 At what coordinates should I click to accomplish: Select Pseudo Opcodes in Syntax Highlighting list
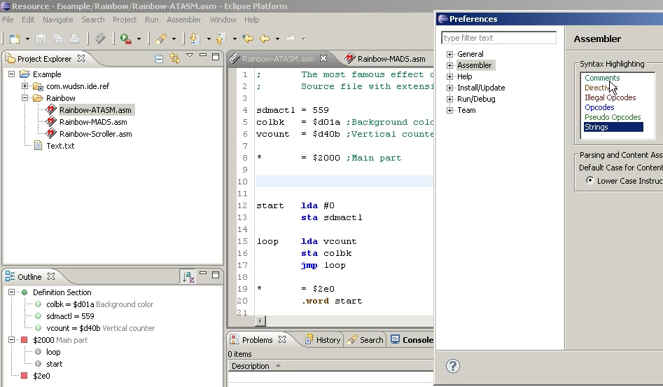(613, 117)
